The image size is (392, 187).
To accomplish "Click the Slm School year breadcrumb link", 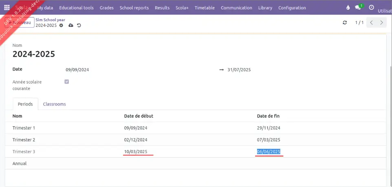I will click(50, 20).
